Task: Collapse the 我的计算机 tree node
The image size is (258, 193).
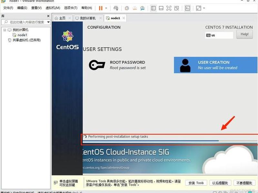Action: click(5, 30)
